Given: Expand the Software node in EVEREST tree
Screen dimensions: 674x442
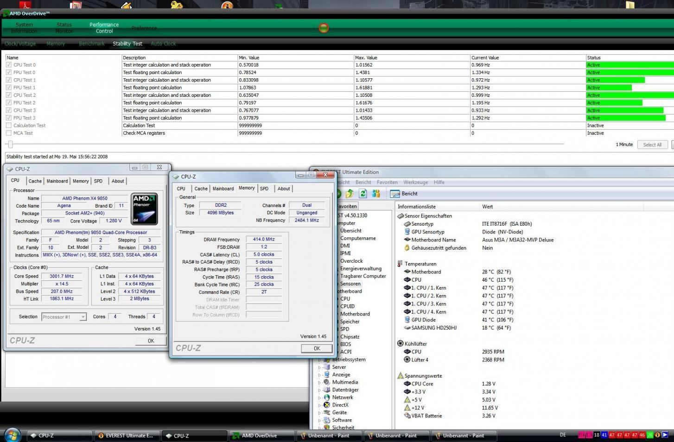Looking at the screenshot, I should [x=319, y=420].
